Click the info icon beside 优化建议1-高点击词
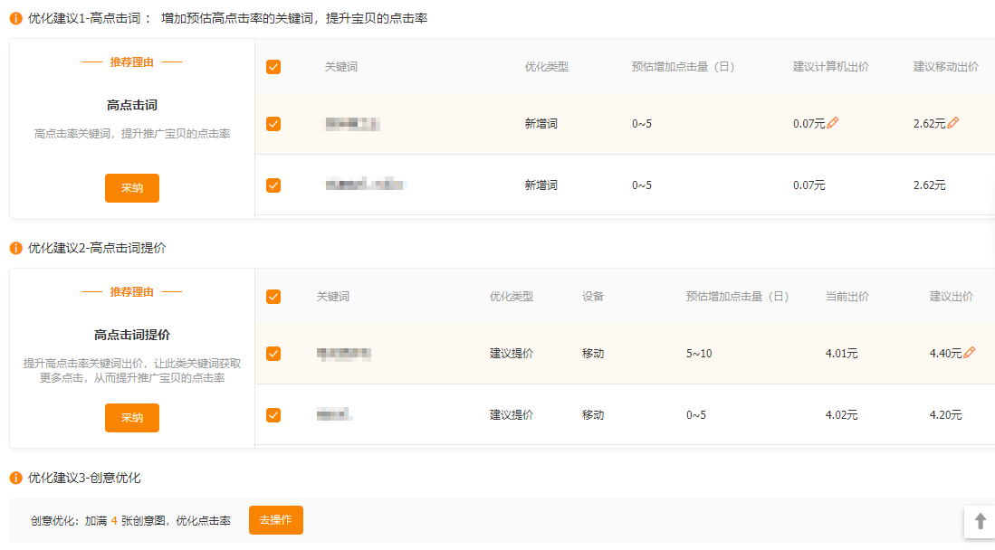This screenshot has width=995, height=550. click(16, 18)
